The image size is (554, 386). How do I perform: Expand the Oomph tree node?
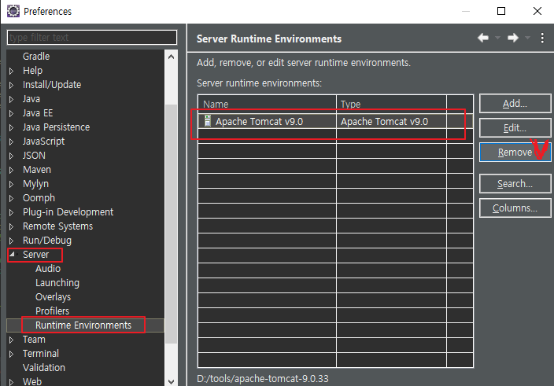click(11, 198)
